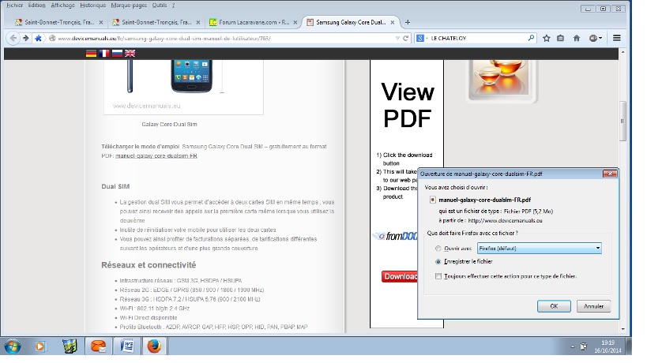647x363 pixels.
Task: Open a new tab with the plus button
Action: click(x=408, y=22)
